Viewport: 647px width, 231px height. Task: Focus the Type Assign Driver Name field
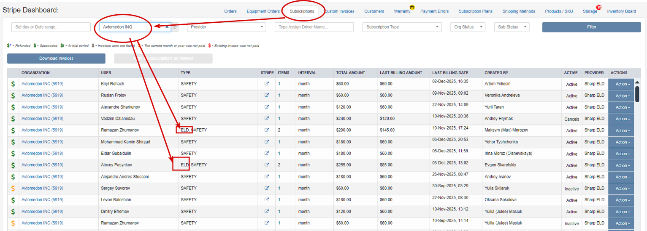[x=314, y=27]
